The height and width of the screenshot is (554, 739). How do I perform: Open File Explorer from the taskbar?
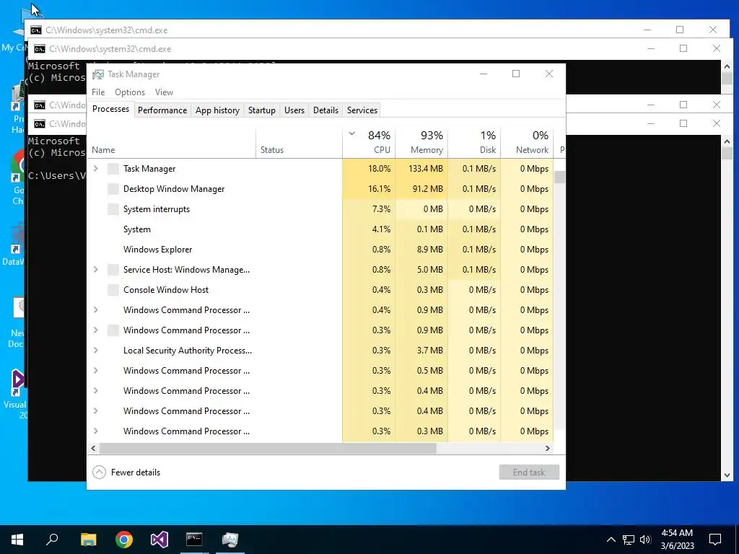[x=88, y=540]
